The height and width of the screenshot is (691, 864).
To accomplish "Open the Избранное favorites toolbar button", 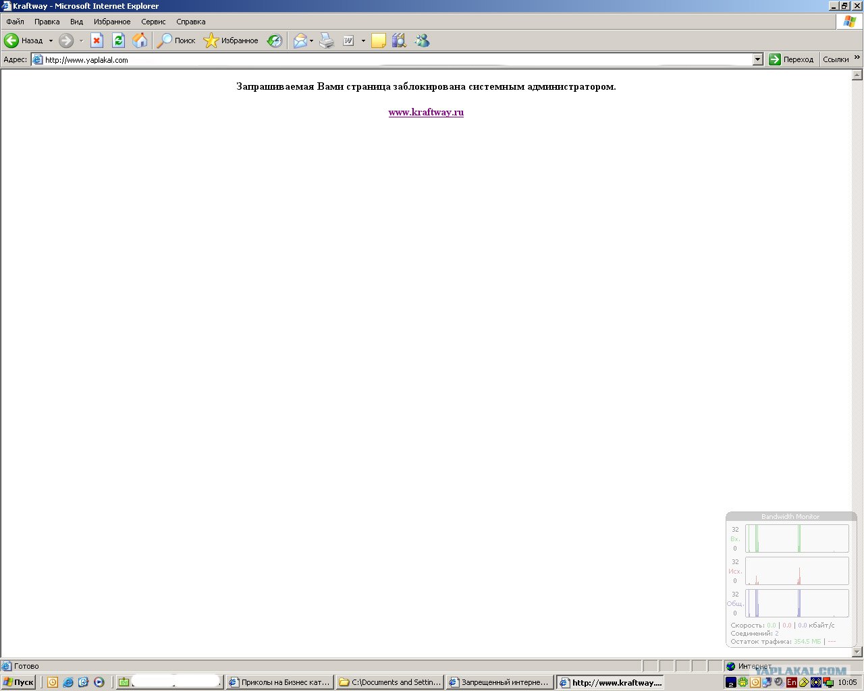I will pyautogui.click(x=231, y=40).
